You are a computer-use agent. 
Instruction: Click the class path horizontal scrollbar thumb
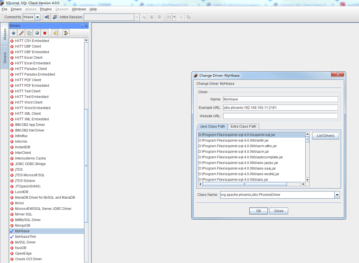[244, 184]
